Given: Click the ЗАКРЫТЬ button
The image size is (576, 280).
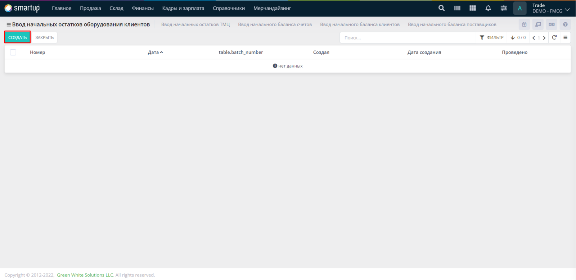Looking at the screenshot, I should (x=45, y=37).
